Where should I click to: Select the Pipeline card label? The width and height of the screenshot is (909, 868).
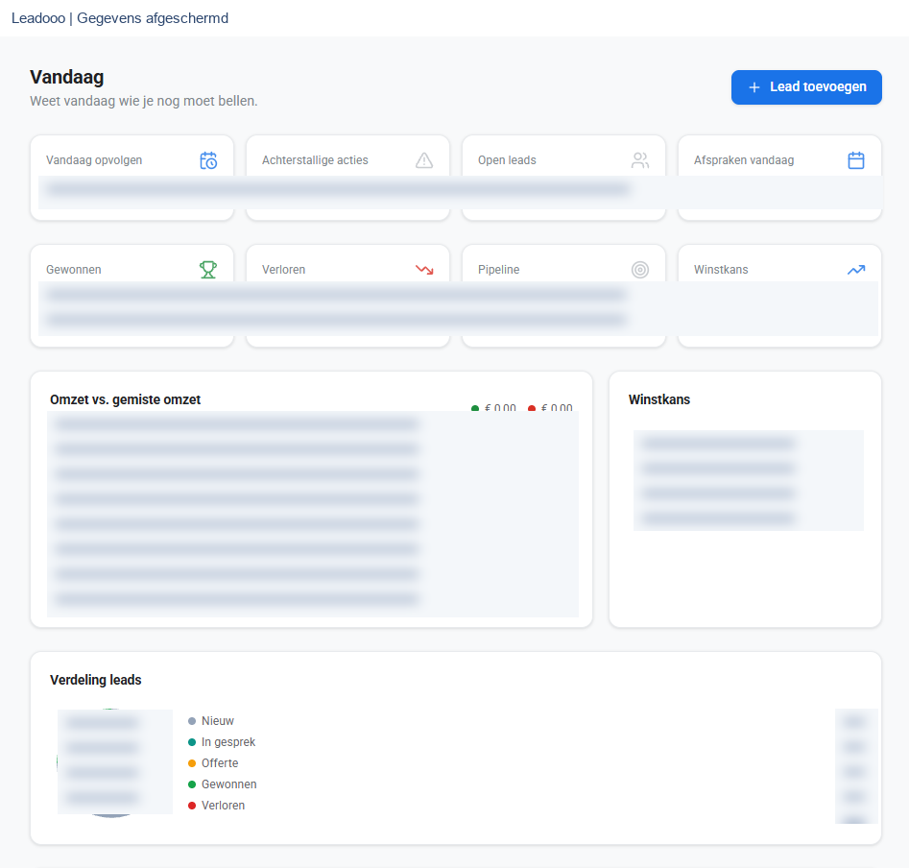point(498,270)
